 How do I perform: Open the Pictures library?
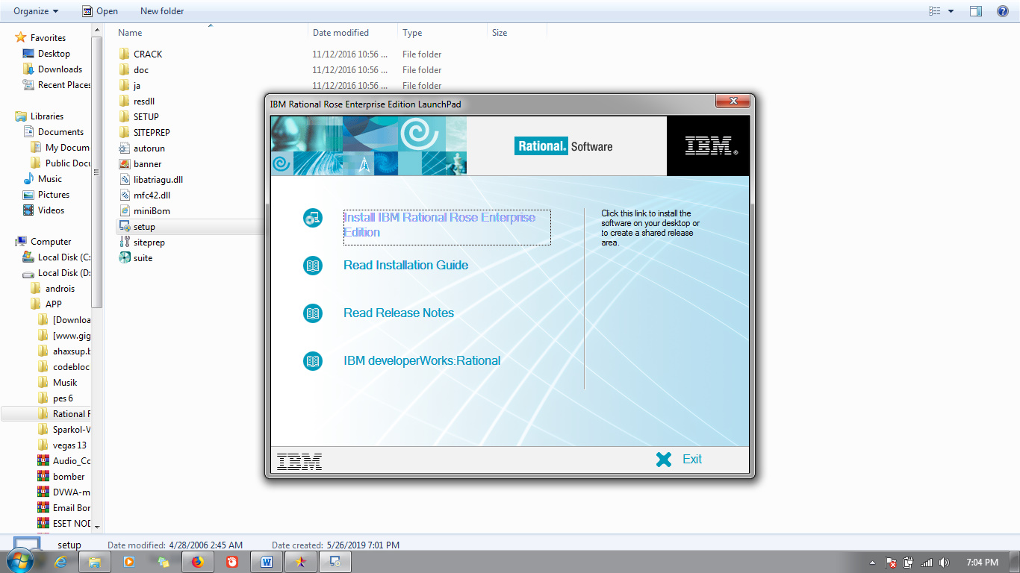(x=54, y=195)
